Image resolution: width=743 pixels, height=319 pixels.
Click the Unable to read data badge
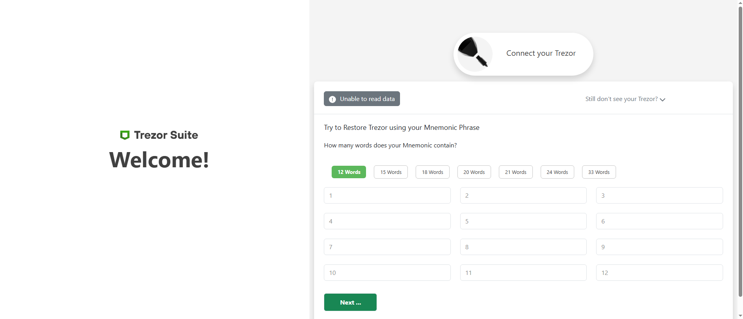pos(362,99)
